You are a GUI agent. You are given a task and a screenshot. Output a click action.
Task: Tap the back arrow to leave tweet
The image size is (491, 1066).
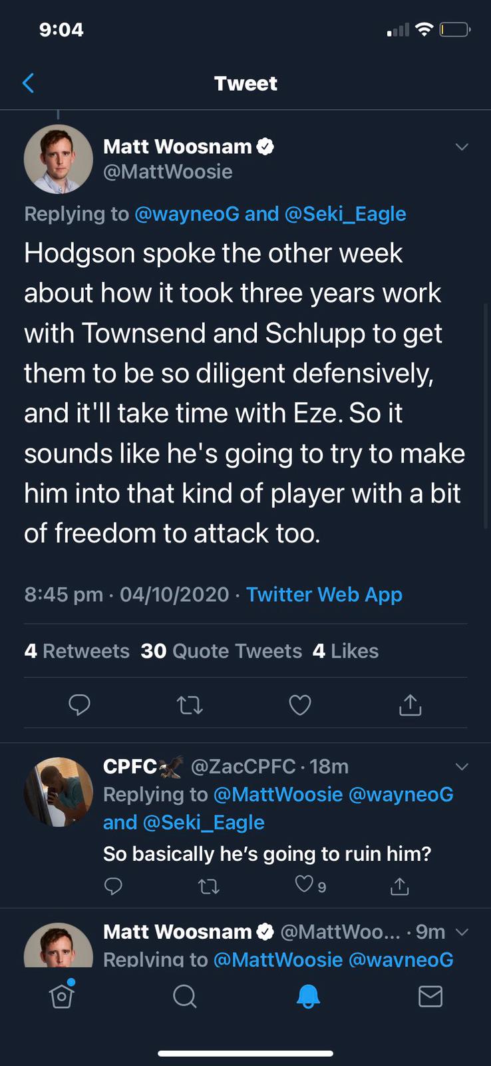[28, 83]
